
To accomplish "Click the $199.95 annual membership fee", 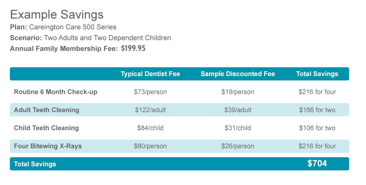I will 133,48.
